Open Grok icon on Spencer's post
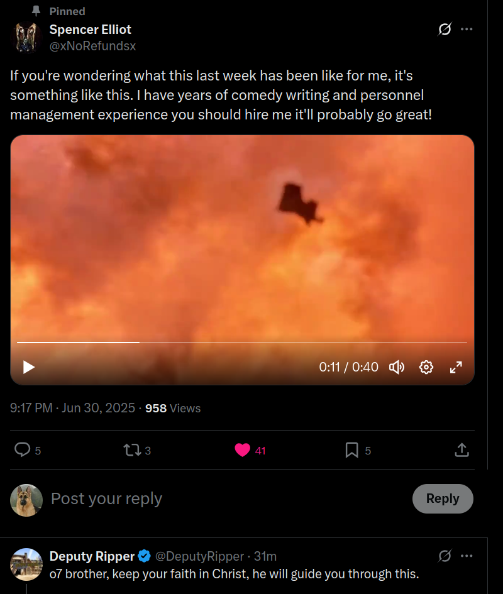This screenshot has width=503, height=594. tap(445, 30)
